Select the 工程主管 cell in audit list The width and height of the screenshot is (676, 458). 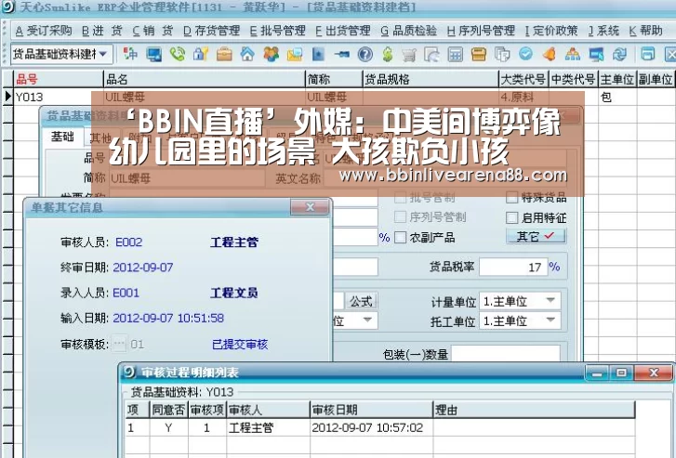[x=268, y=428]
